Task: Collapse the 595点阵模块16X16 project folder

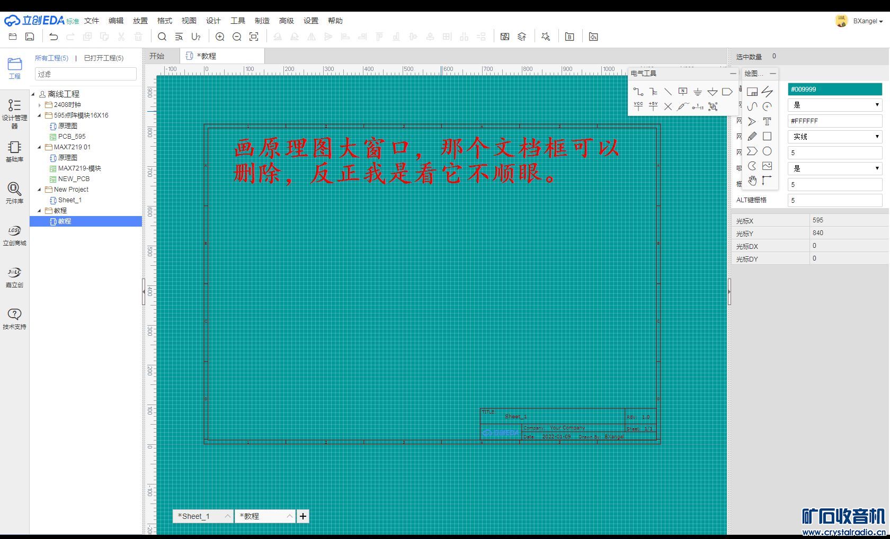Action: 39,115
